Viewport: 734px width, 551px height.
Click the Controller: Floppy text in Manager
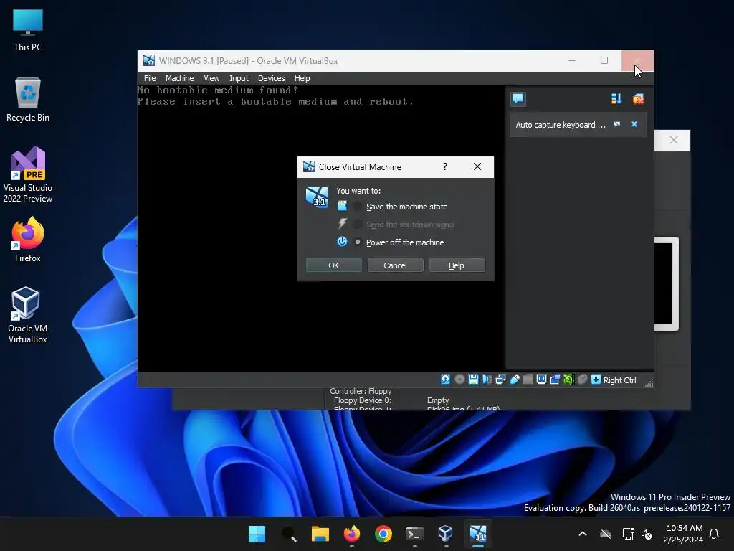pyautogui.click(x=361, y=391)
